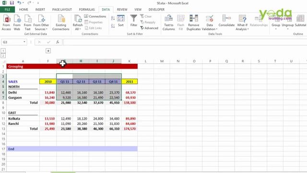307x173 pixels.
Task: Open the Name Box dropdown arrow
Action: pyautogui.click(x=24, y=42)
